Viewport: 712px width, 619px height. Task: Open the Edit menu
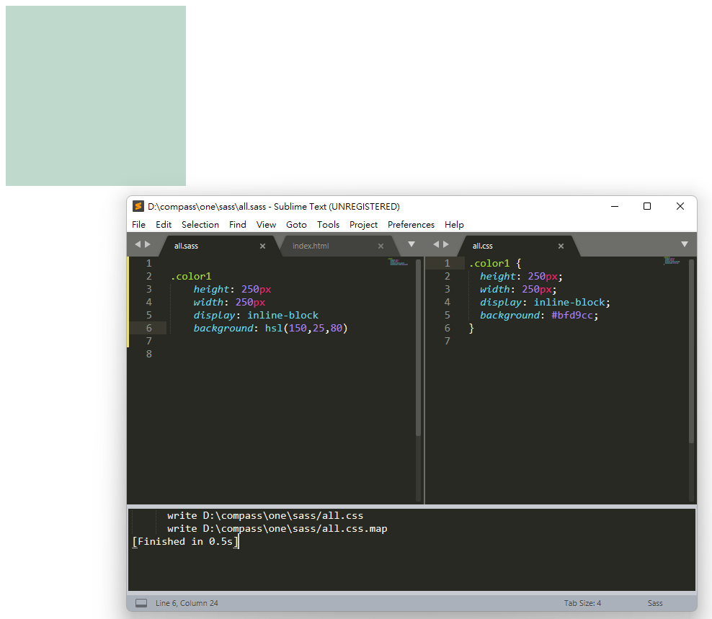tap(164, 224)
